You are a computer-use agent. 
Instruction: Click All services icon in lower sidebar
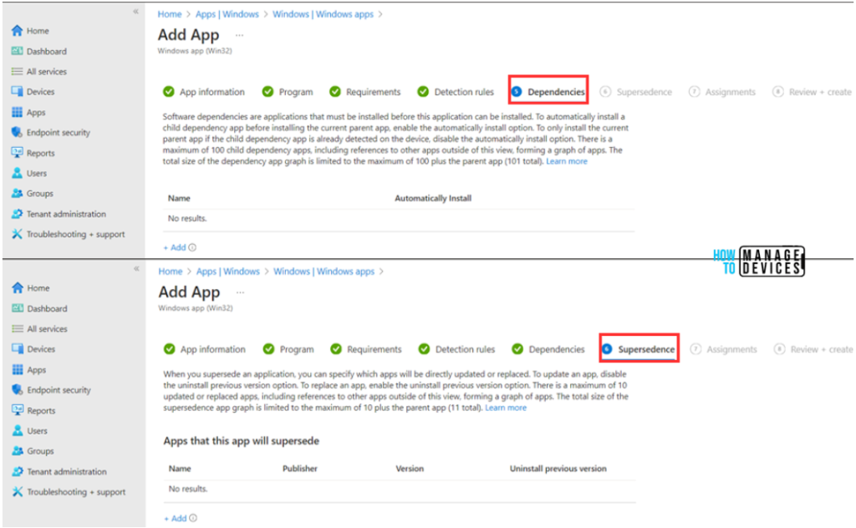click(18, 329)
